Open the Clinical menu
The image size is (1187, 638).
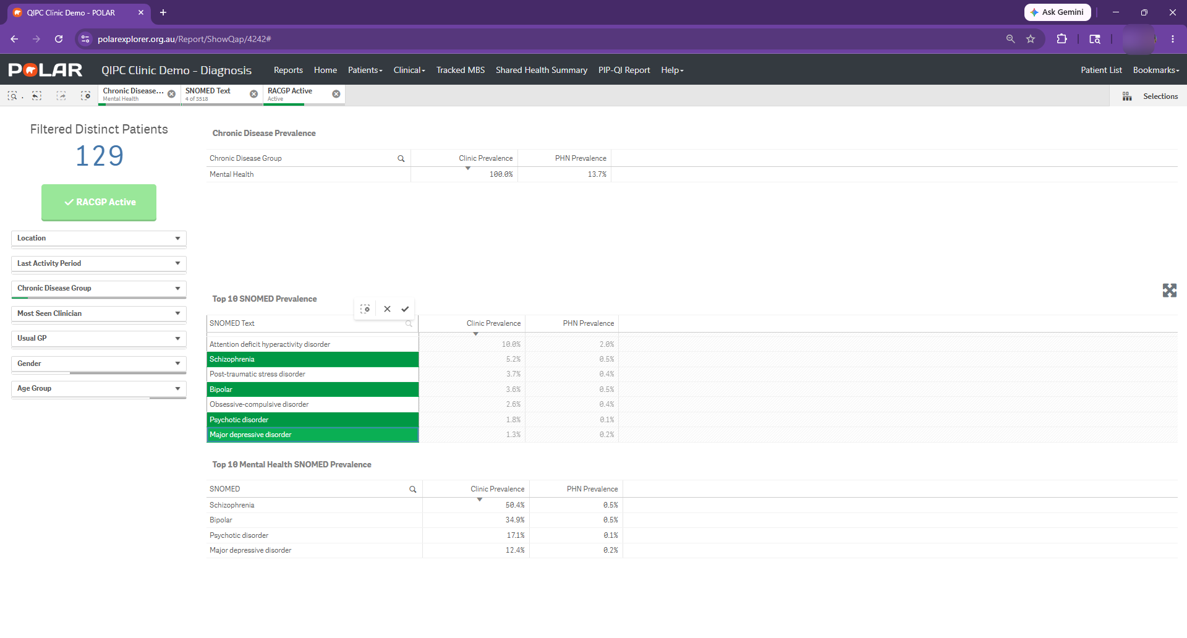pos(409,70)
